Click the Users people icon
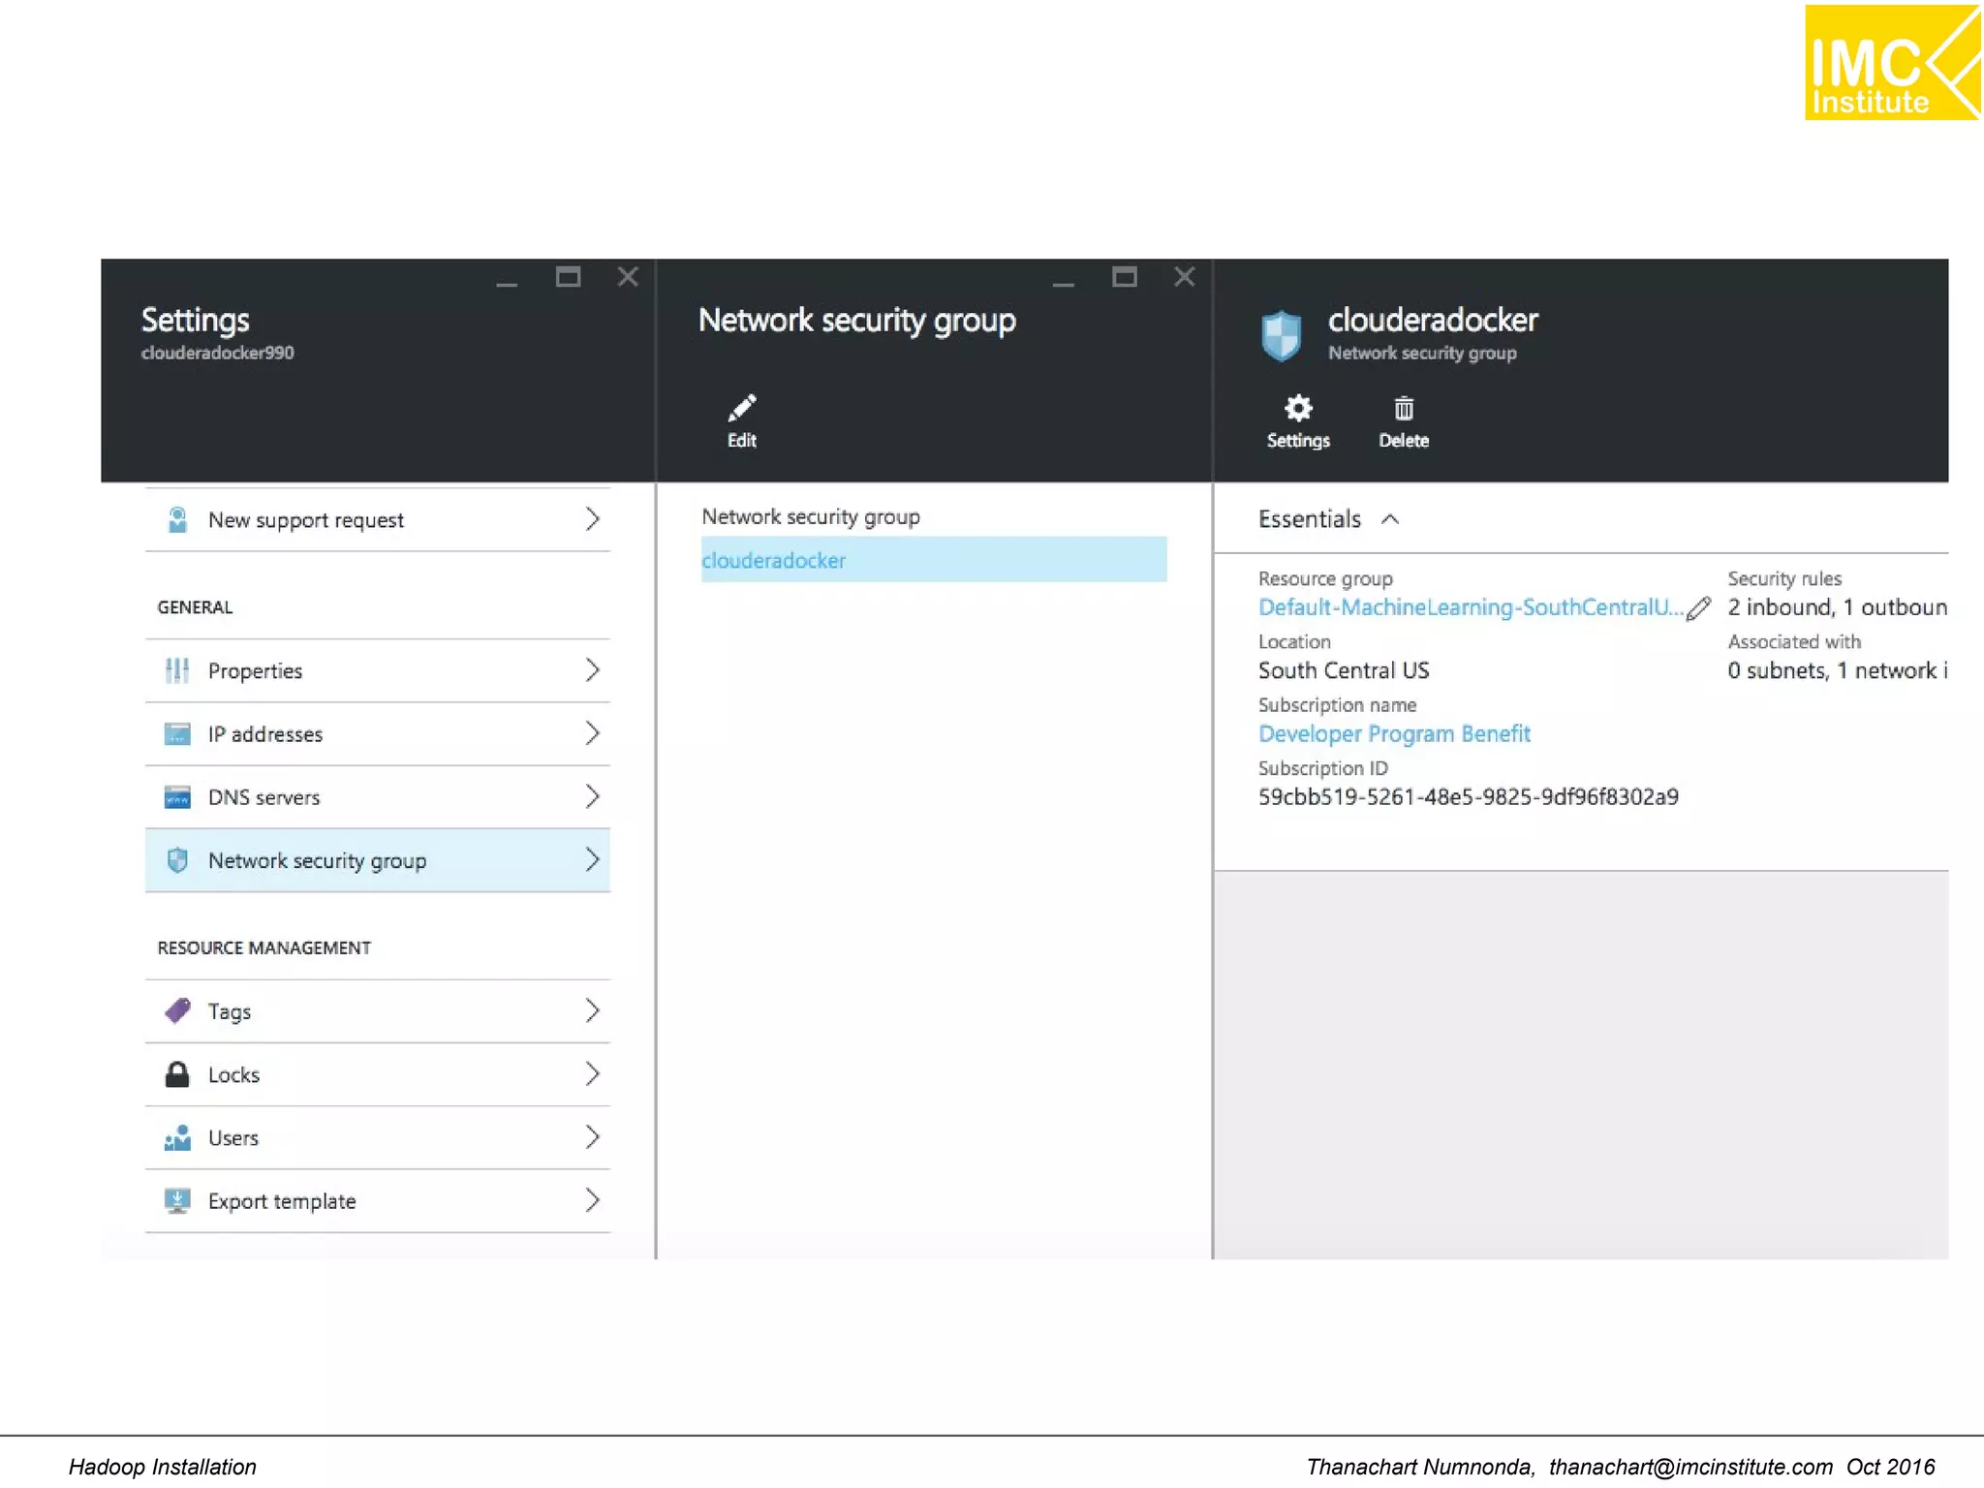The image size is (1984, 1488). click(177, 1137)
